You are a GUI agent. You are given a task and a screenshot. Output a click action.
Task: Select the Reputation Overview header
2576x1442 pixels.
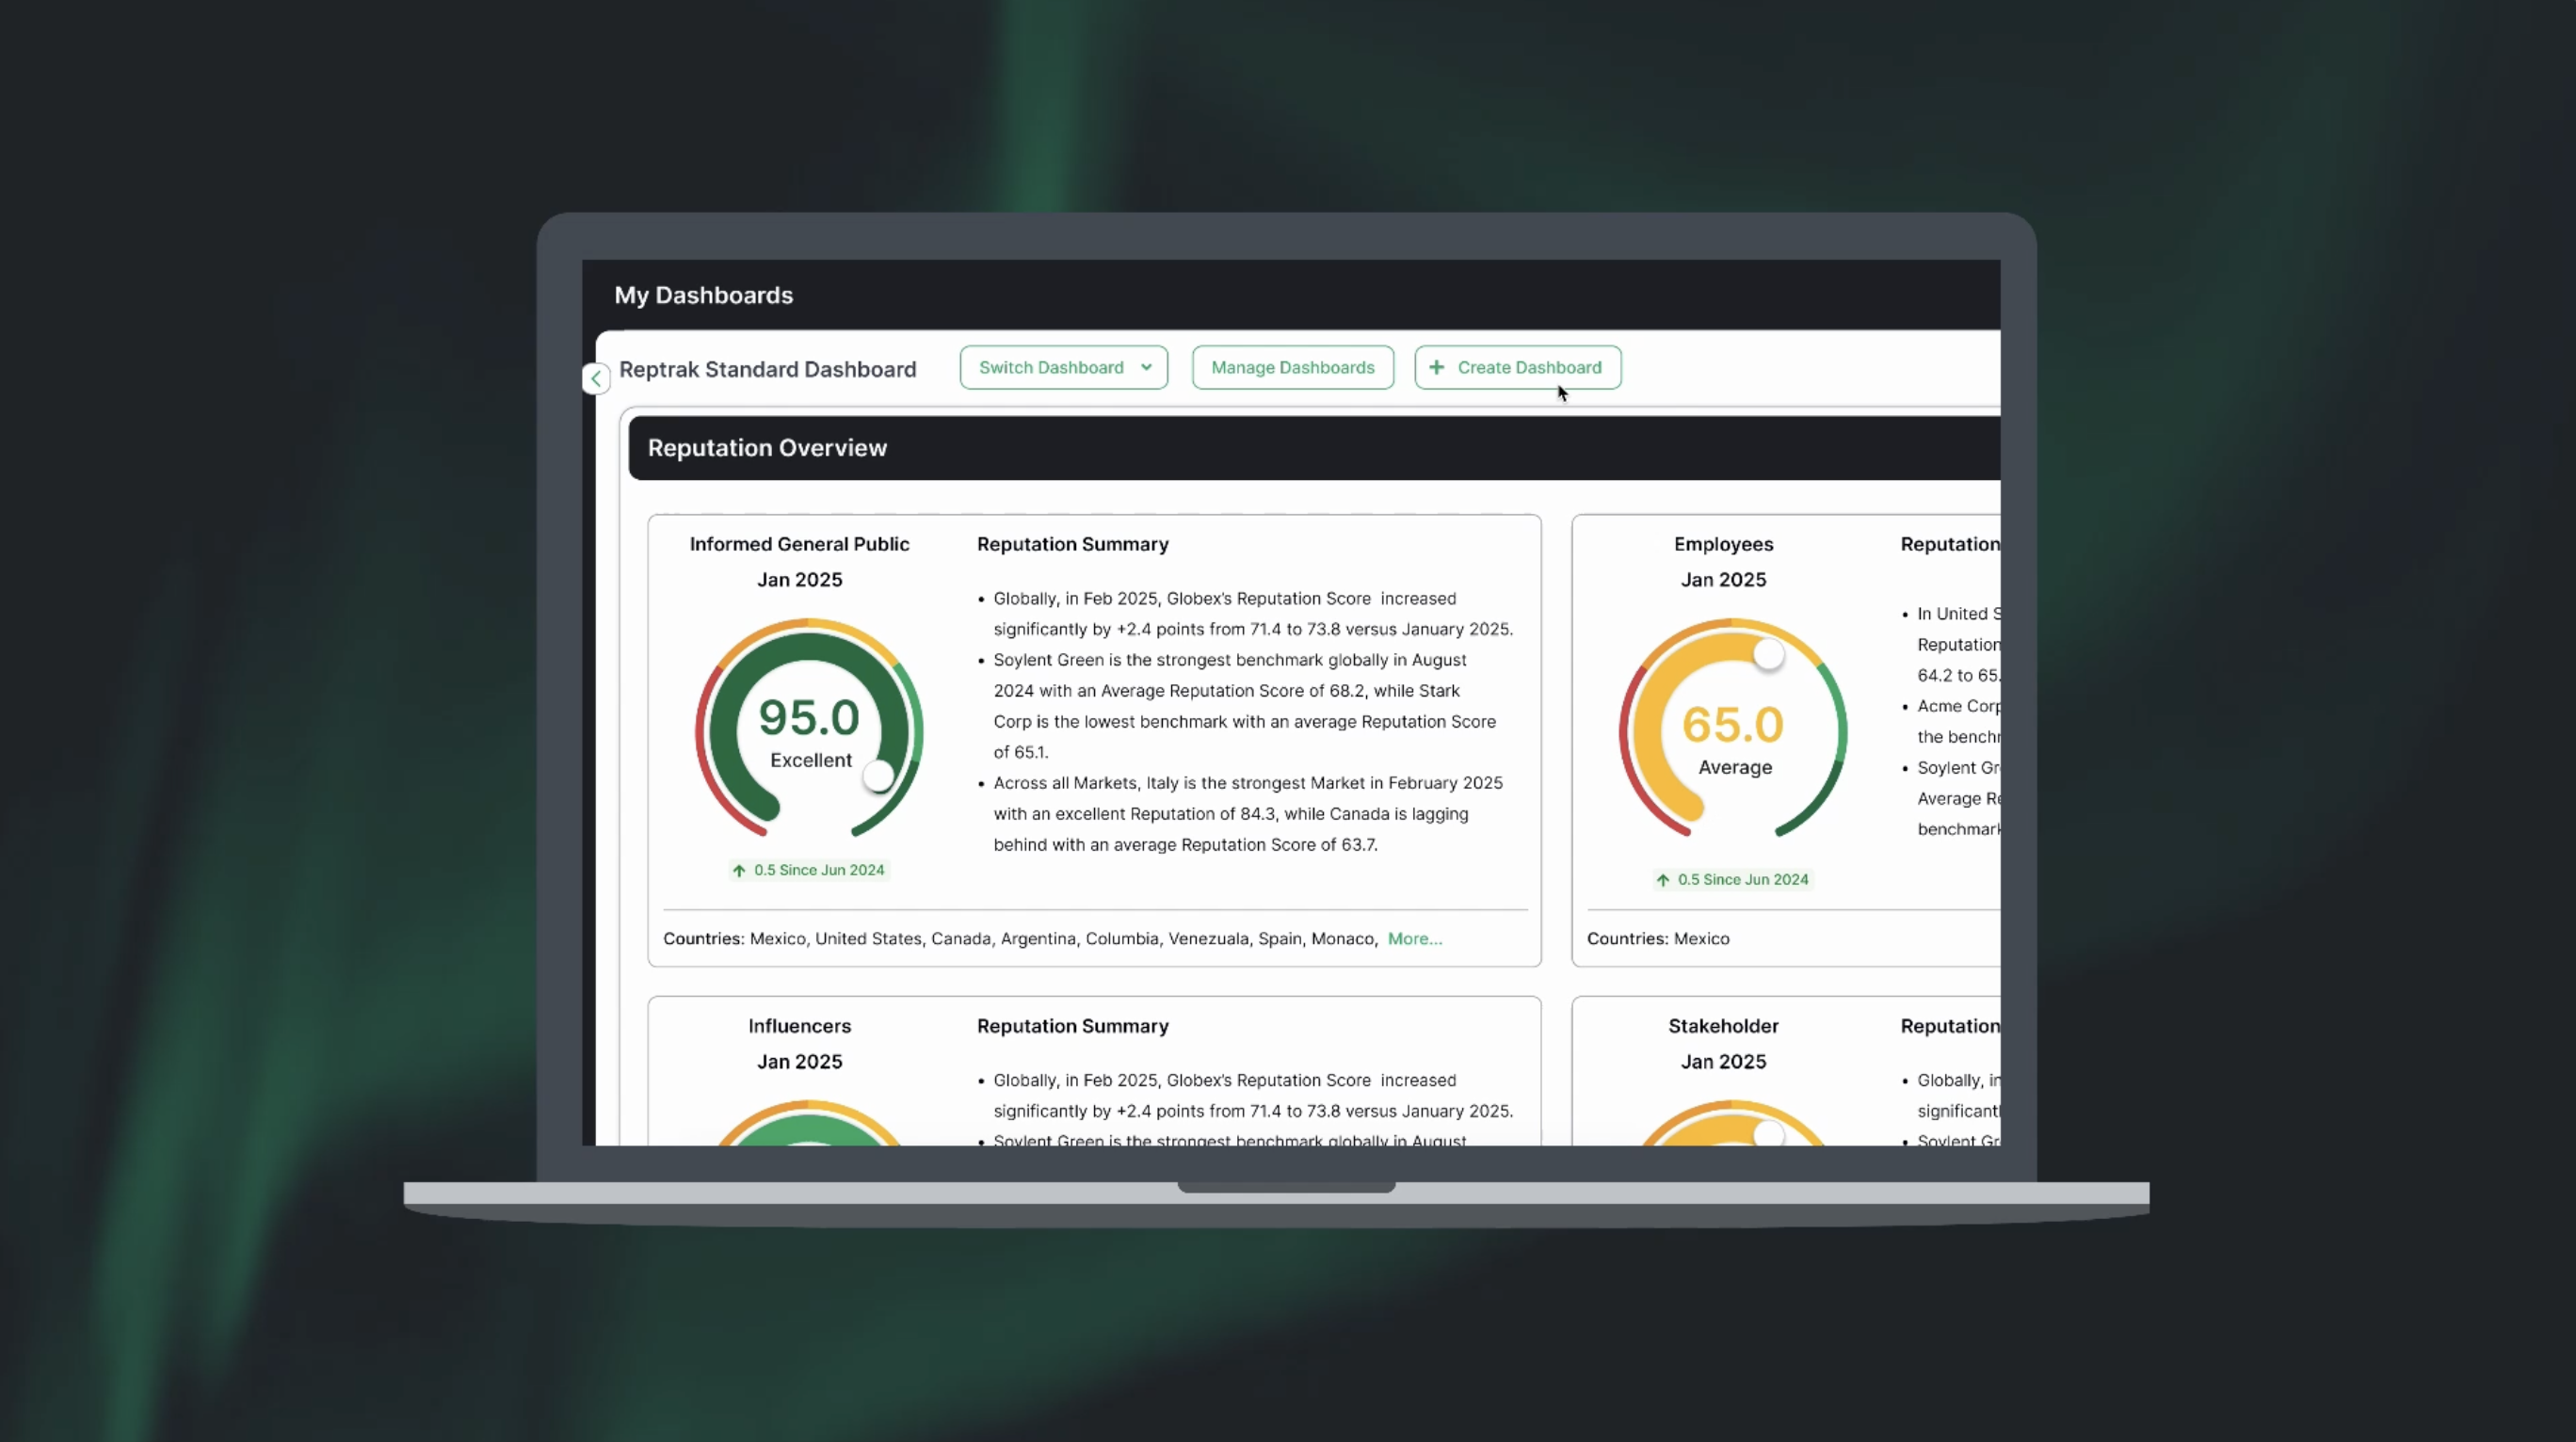(766, 447)
